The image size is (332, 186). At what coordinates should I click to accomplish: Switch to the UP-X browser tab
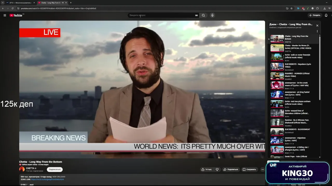tap(20, 3)
